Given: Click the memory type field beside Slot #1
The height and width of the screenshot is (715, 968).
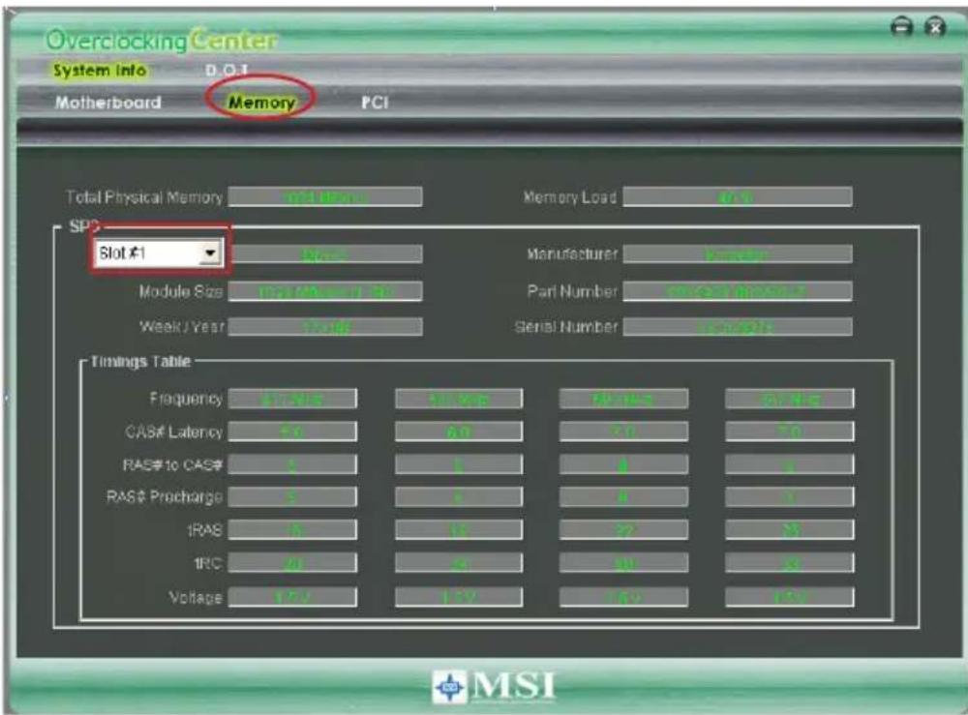Looking at the screenshot, I should coord(325,254).
